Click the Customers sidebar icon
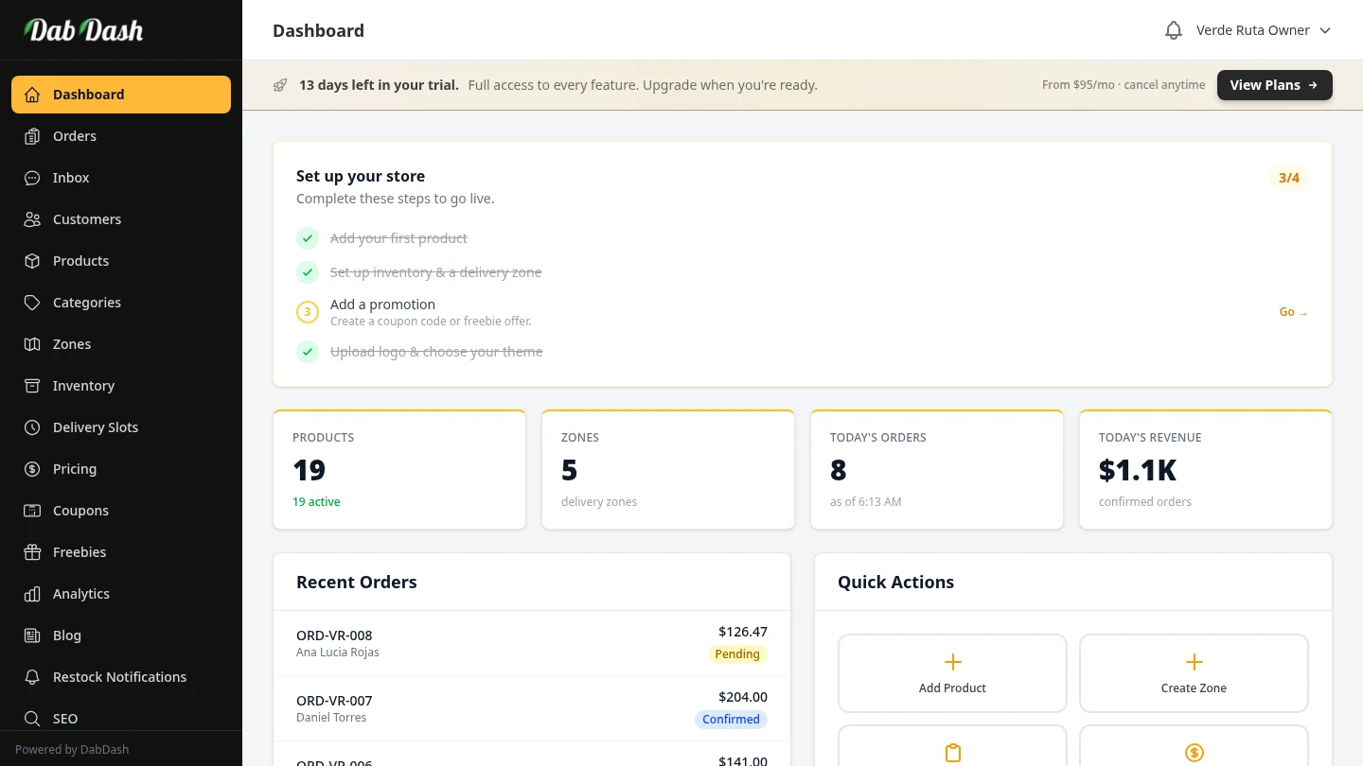The width and height of the screenshot is (1363, 766). coord(32,219)
